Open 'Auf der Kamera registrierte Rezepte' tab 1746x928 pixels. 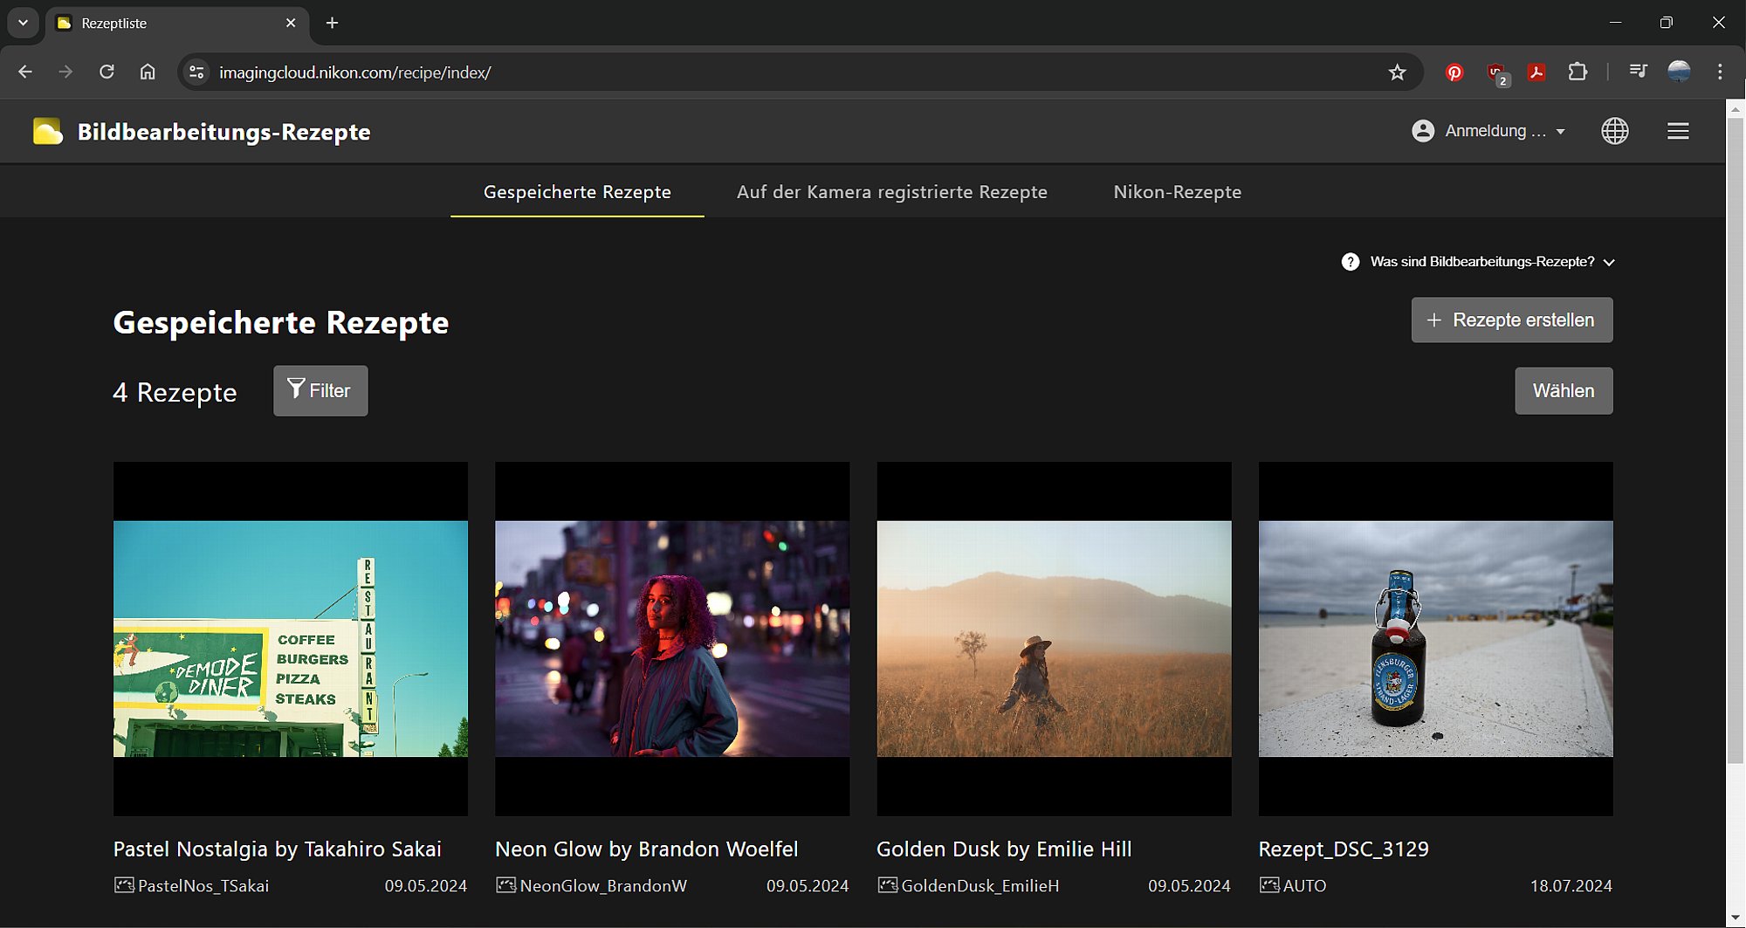(891, 192)
